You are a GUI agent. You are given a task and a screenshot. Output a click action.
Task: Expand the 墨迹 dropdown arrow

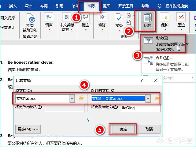pos(182,30)
